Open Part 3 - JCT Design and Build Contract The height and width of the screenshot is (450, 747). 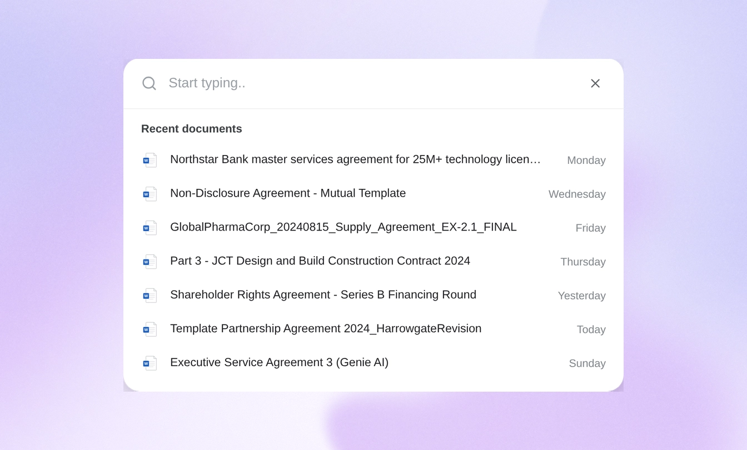(x=320, y=261)
